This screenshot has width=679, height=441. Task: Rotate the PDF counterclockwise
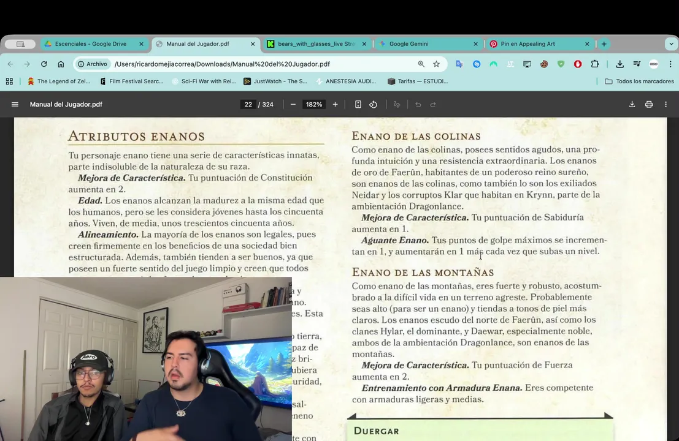pos(374,104)
